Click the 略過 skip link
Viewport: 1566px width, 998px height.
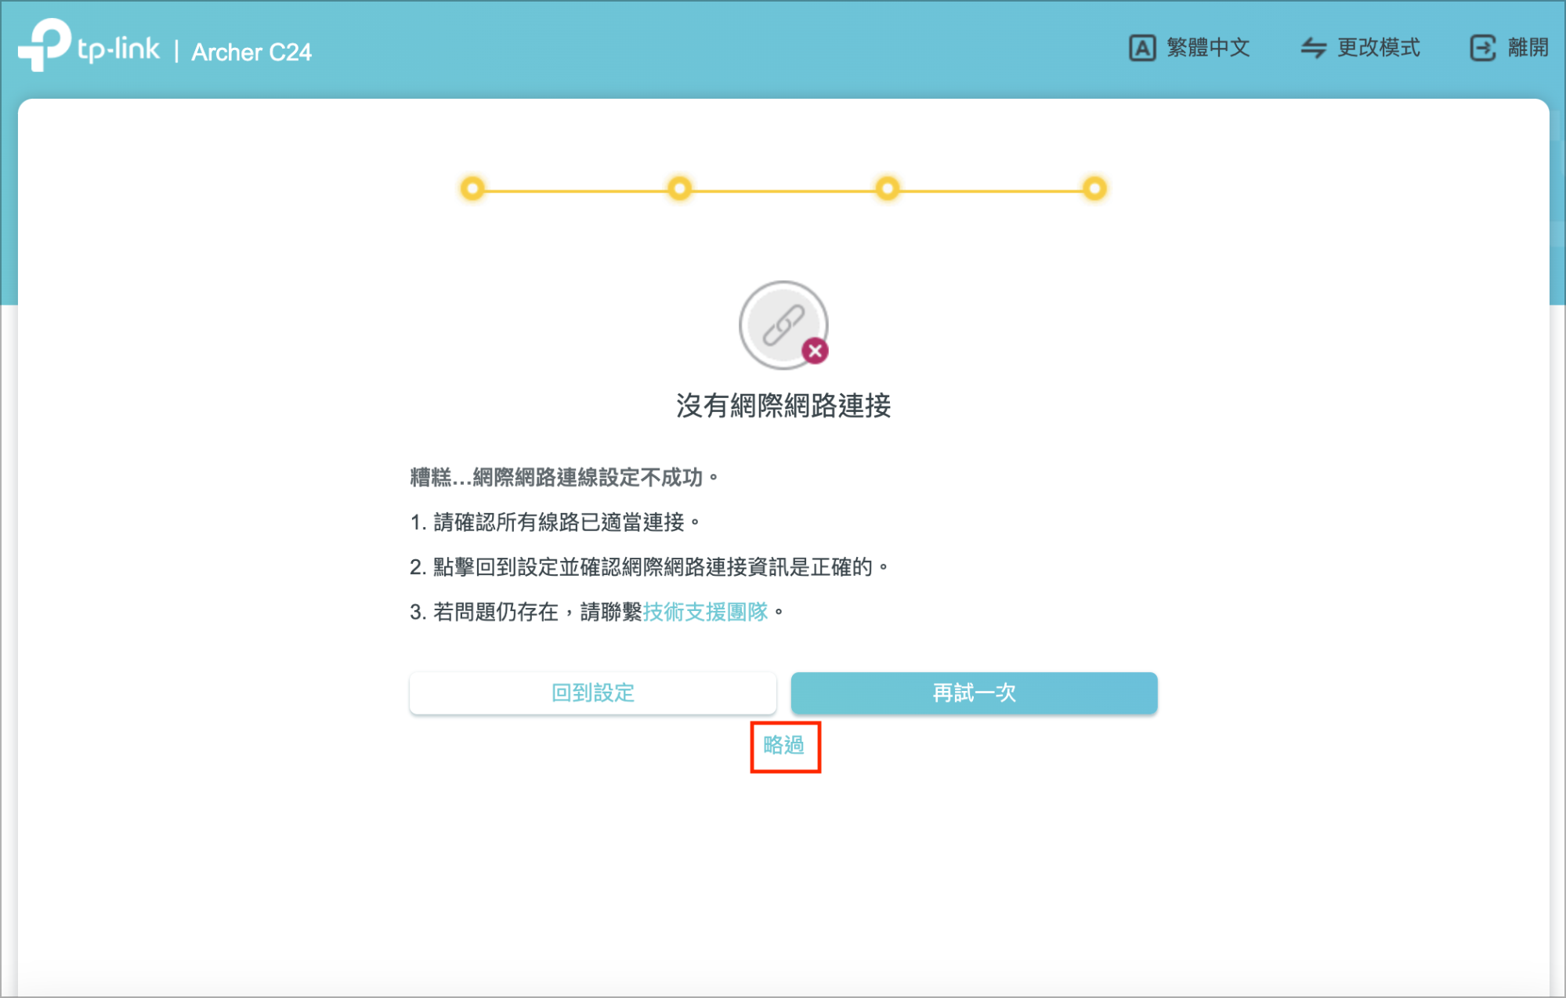click(x=784, y=745)
